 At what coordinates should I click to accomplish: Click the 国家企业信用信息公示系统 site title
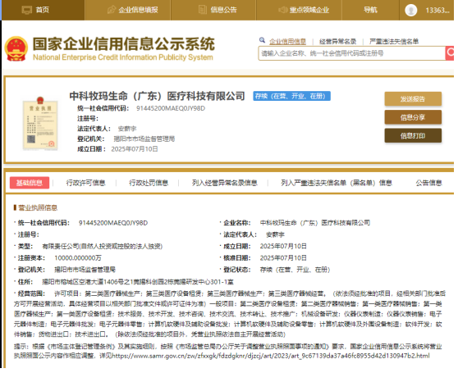pyautogui.click(x=124, y=44)
